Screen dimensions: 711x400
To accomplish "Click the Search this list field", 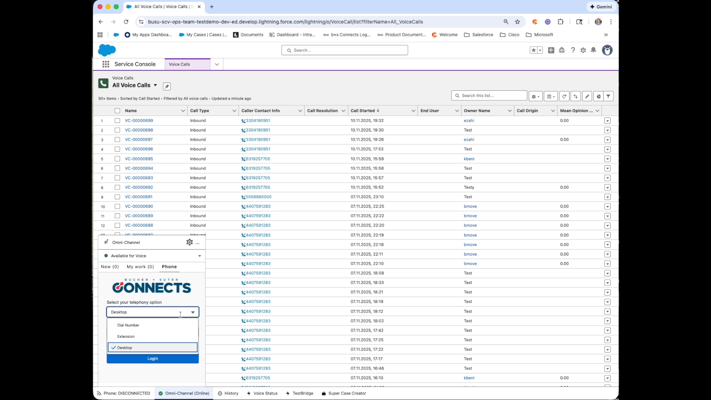I will coord(489,96).
